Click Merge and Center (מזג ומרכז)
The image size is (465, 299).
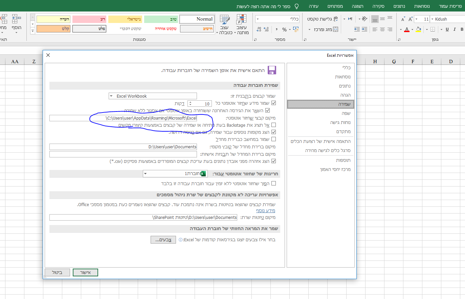click(326, 29)
